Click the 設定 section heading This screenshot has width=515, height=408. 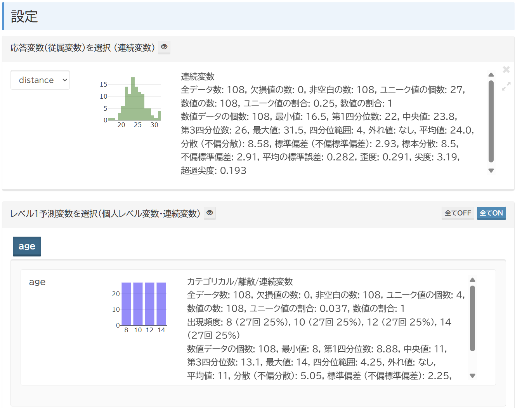pos(24,17)
